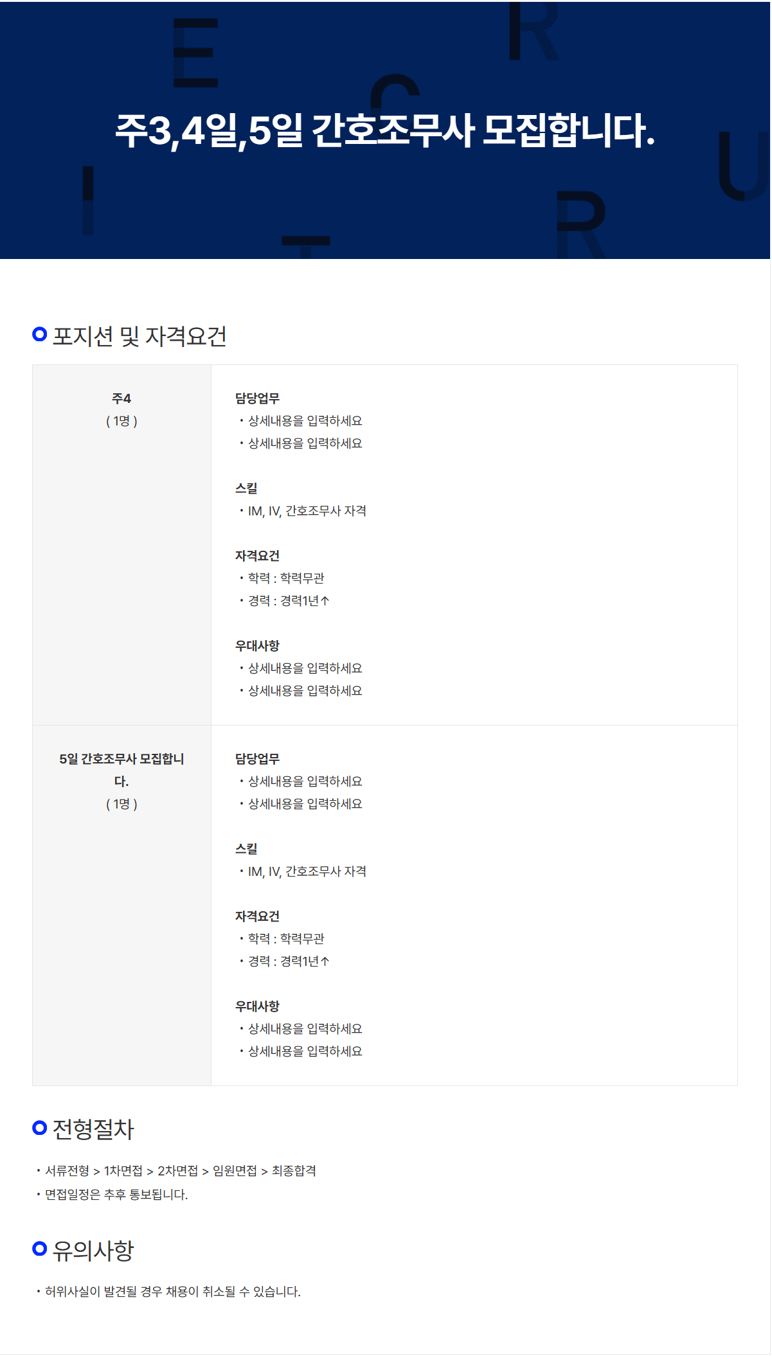Click second 상세내용을 입력하세요 under 주4 우대사항
The height and width of the screenshot is (1356, 772).
coord(305,691)
